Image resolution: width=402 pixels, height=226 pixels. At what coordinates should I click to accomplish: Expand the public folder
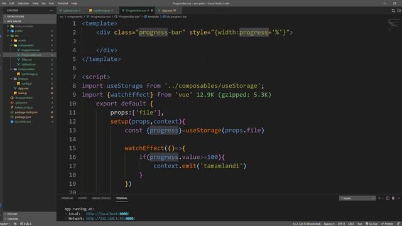19,31
